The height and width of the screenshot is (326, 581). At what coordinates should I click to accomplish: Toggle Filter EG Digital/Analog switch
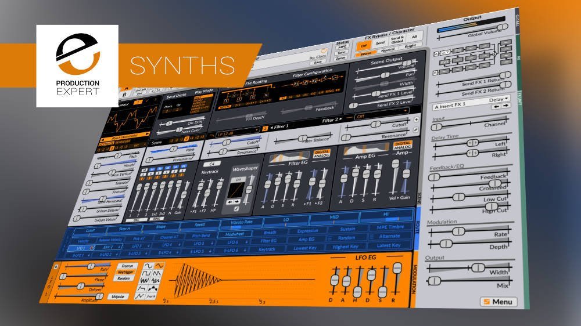321,154
